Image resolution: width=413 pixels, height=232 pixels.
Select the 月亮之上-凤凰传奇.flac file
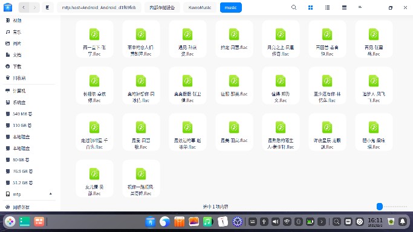tap(281, 39)
